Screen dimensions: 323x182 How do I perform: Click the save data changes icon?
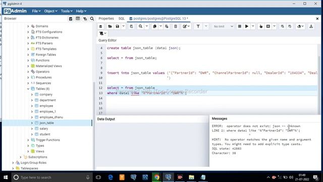tap(131, 26)
